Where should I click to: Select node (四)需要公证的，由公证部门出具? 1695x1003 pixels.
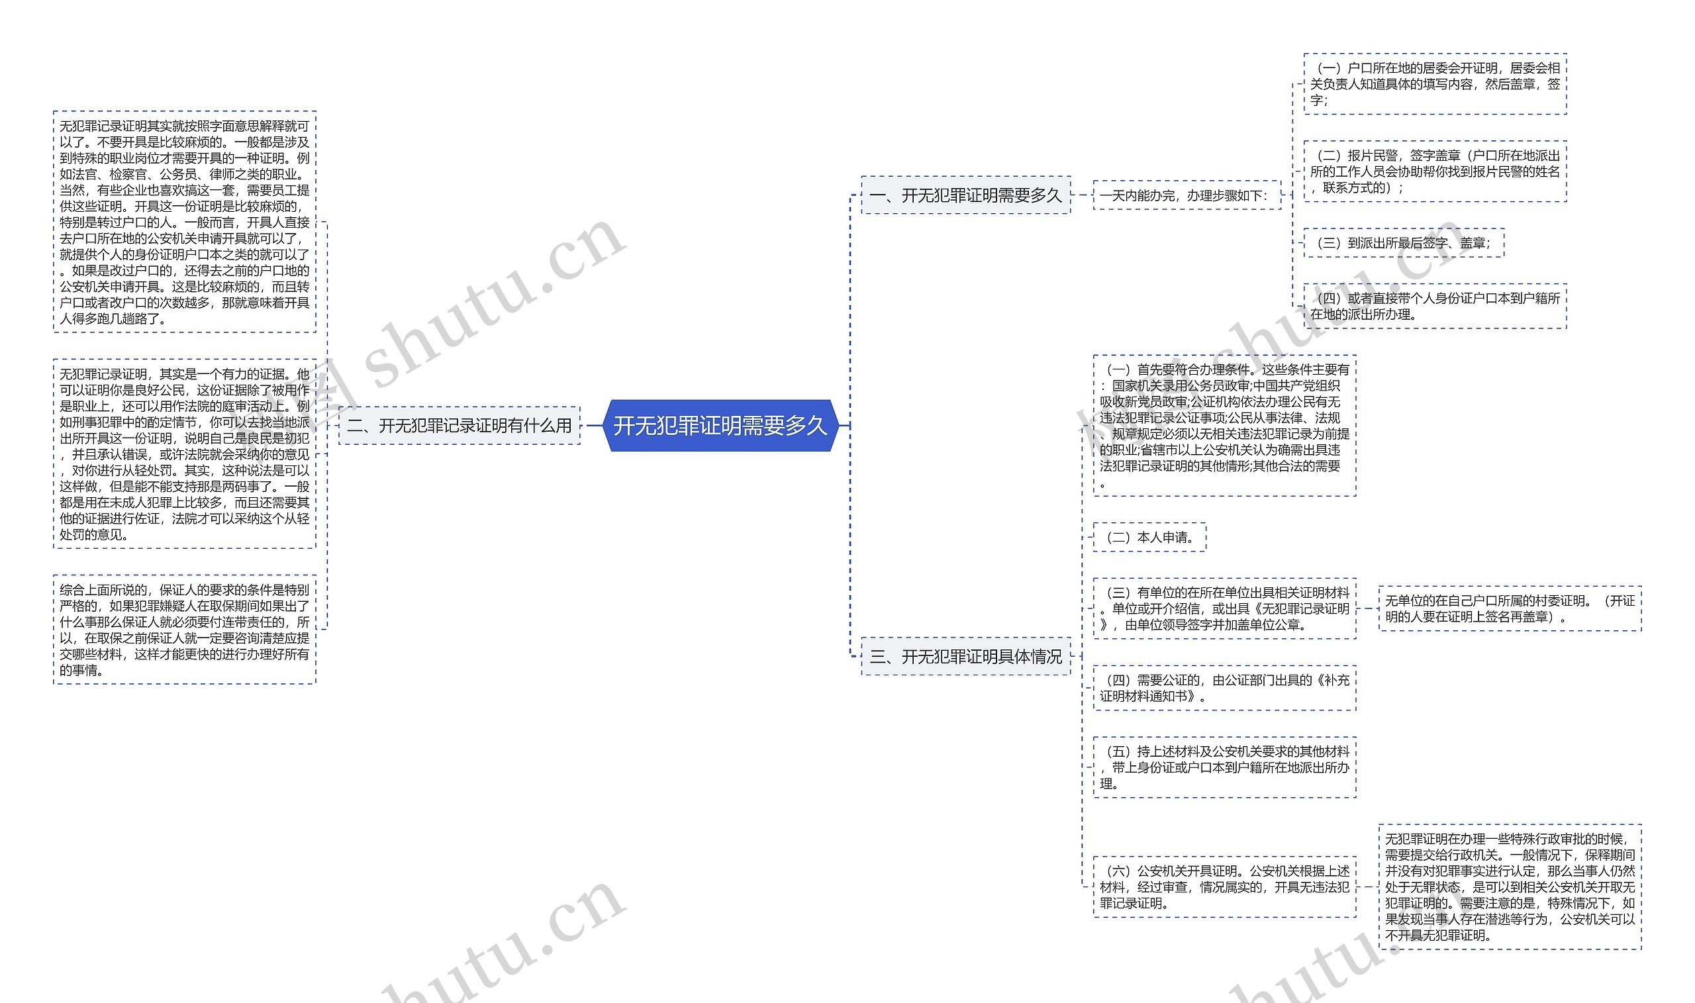[1224, 688]
